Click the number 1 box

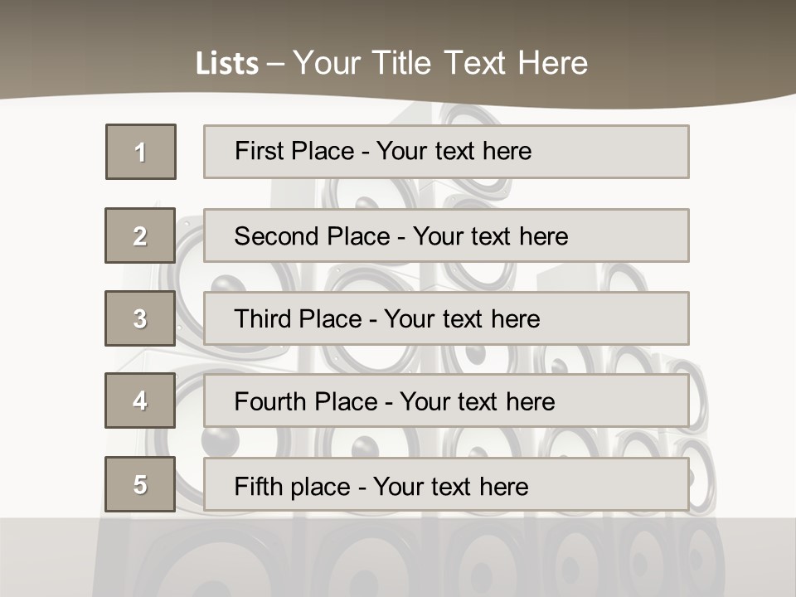click(x=140, y=152)
